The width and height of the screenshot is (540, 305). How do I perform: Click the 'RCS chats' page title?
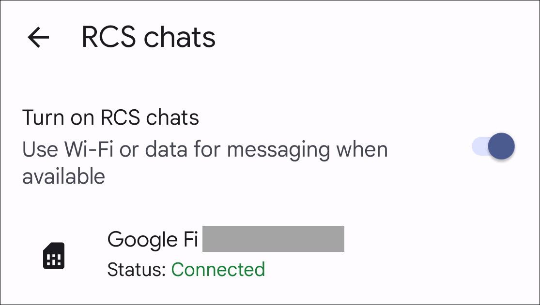coord(148,37)
